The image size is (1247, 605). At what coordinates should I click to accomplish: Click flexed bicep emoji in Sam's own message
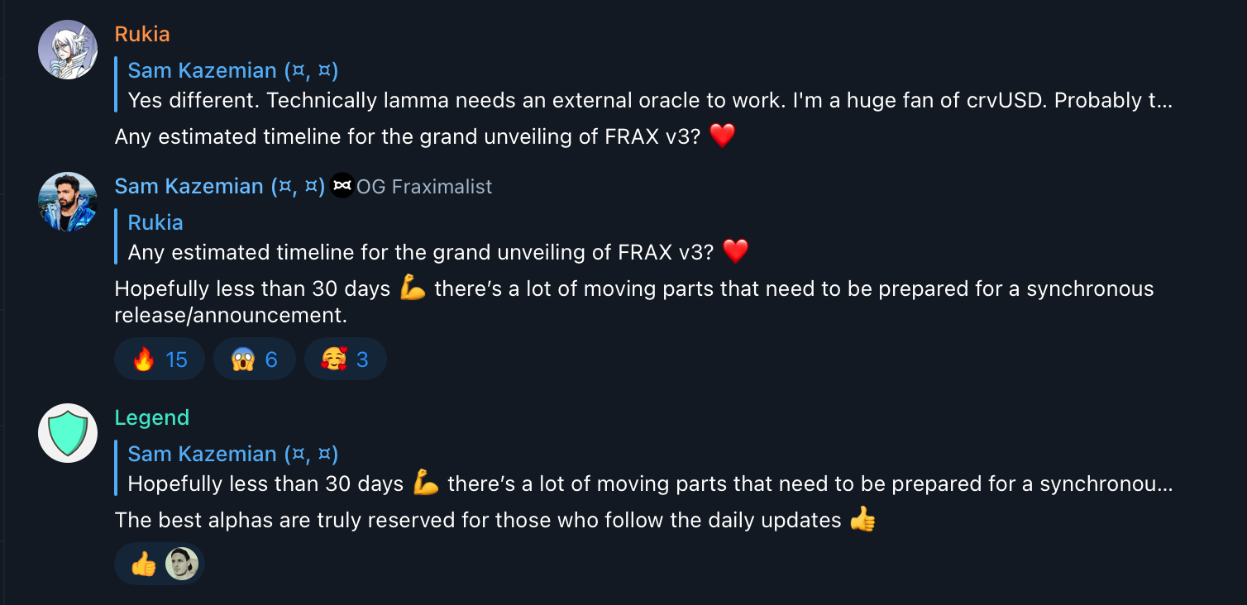click(x=412, y=288)
